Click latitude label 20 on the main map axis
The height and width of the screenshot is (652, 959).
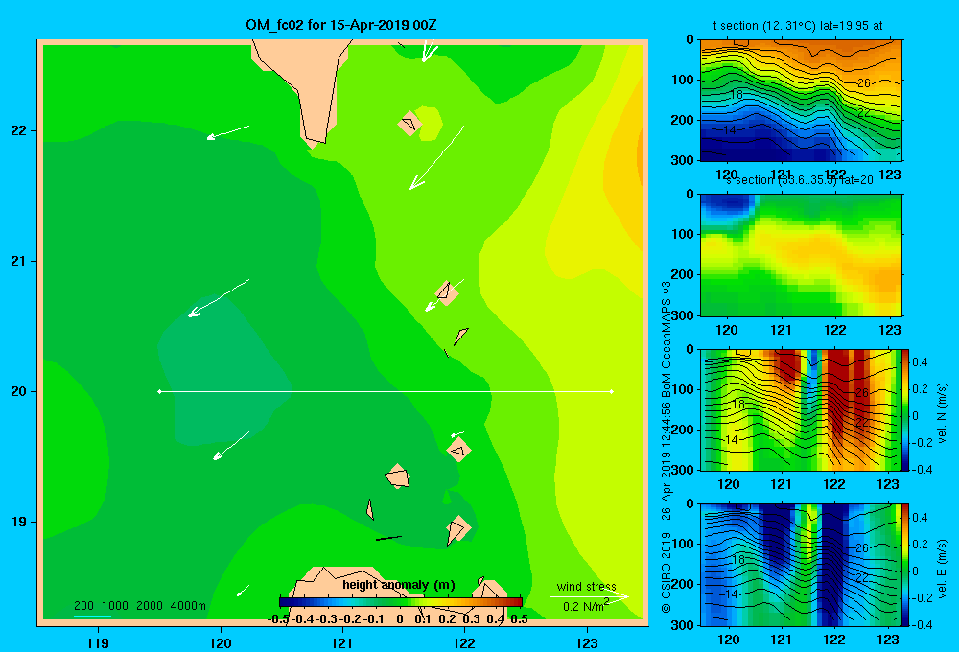18,391
